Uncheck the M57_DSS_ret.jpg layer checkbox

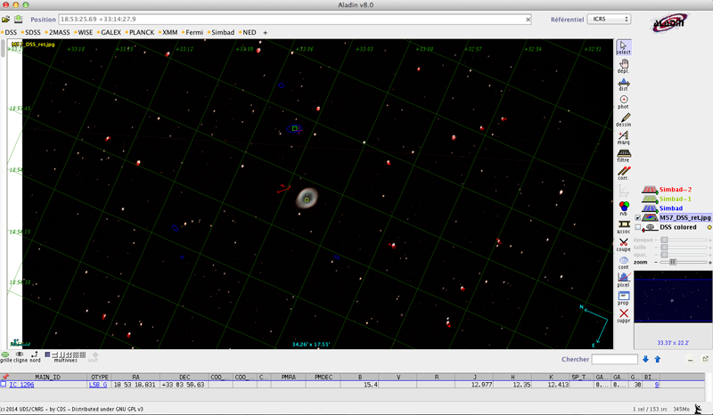[638, 217]
